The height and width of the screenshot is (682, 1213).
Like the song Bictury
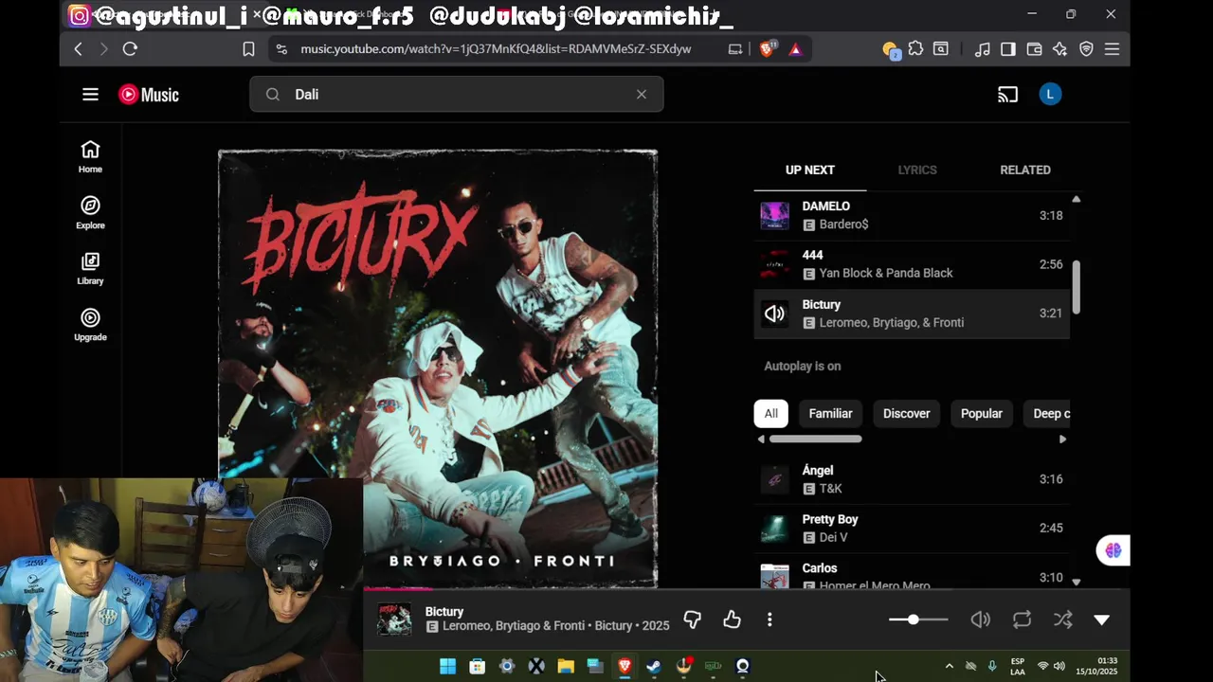point(732,619)
